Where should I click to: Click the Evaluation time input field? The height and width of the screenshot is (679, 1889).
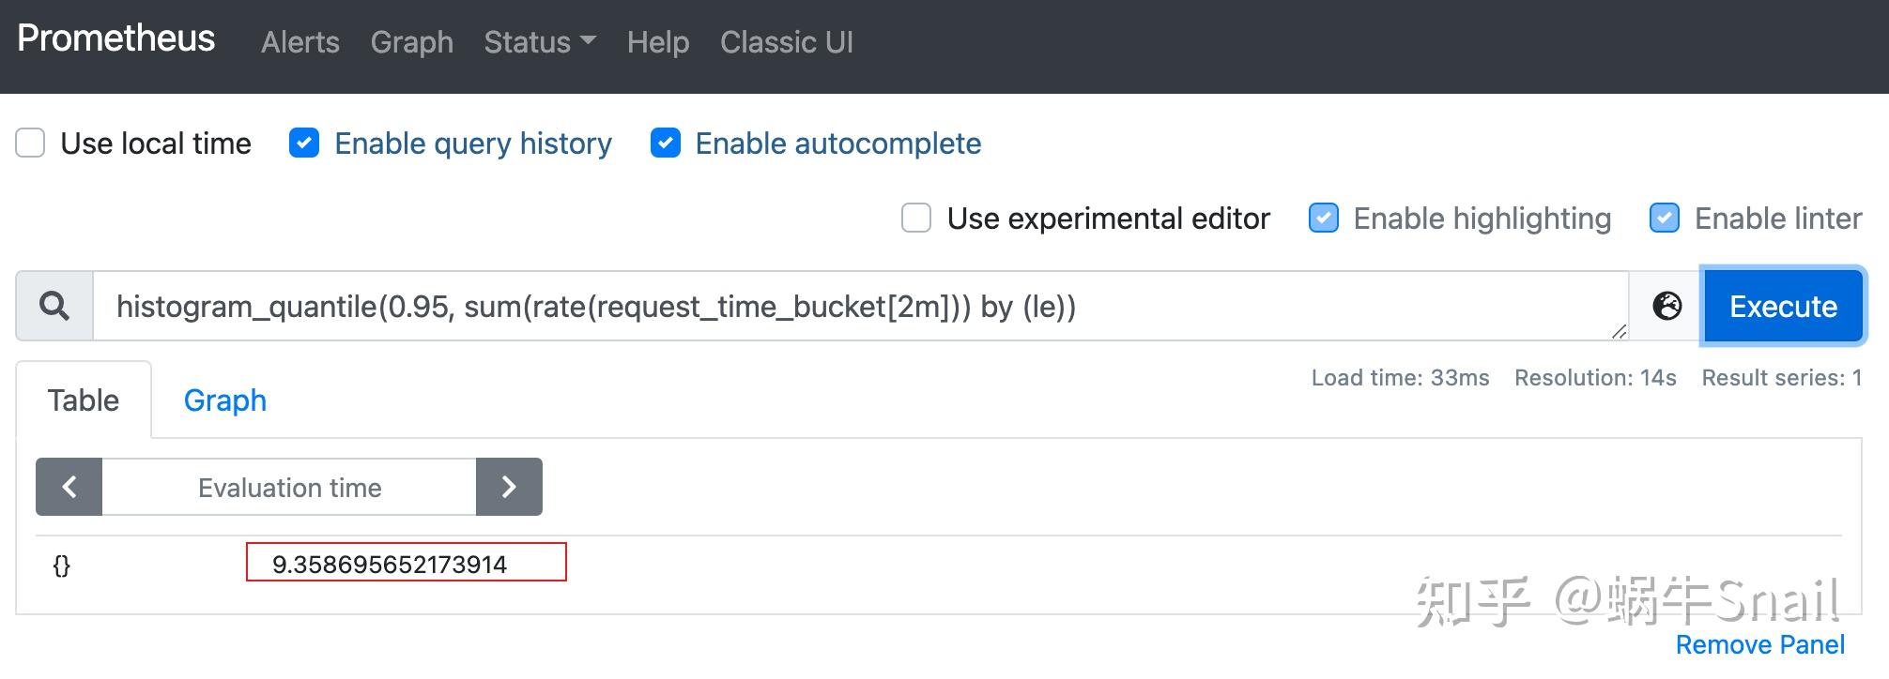click(x=289, y=488)
